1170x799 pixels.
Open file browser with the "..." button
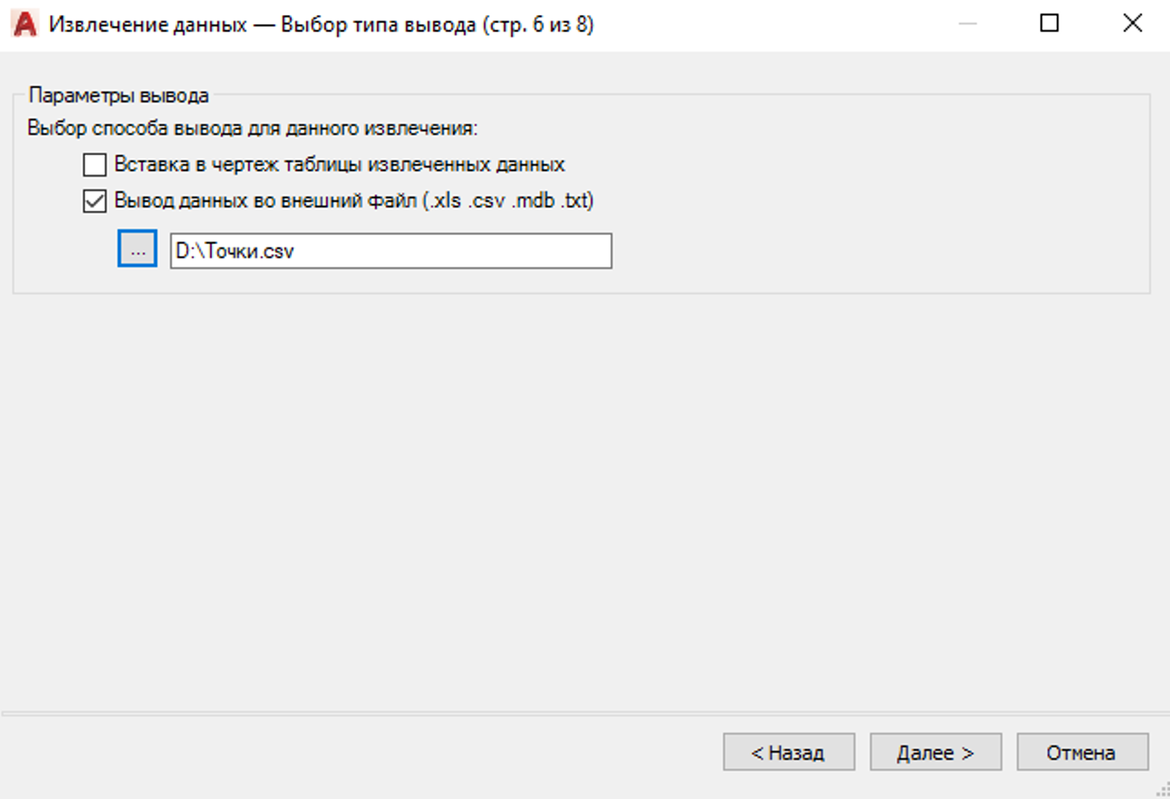click(x=137, y=249)
